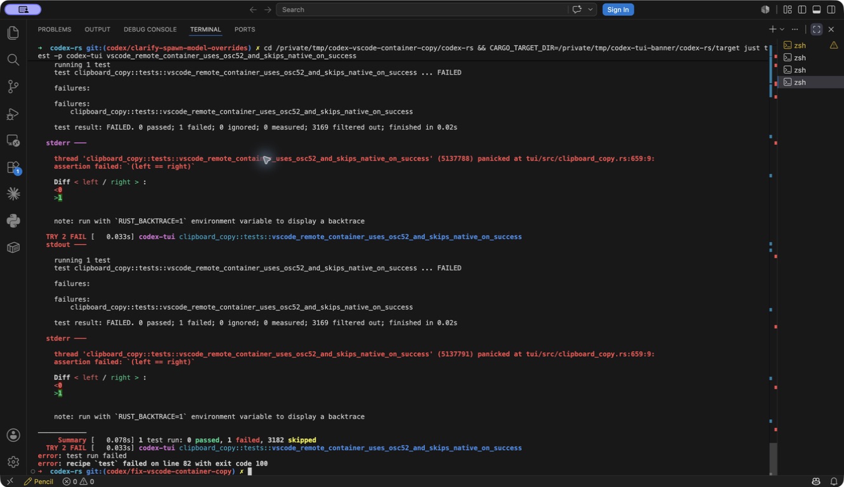Screen dimensions: 844x487
Task: Click the terminal scrollbar thumb
Action: pyautogui.click(x=773, y=458)
